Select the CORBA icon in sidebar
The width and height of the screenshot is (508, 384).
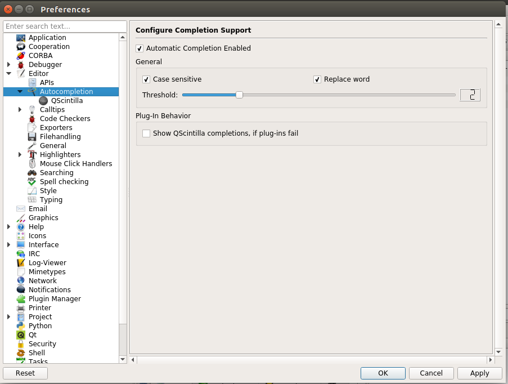click(21, 56)
